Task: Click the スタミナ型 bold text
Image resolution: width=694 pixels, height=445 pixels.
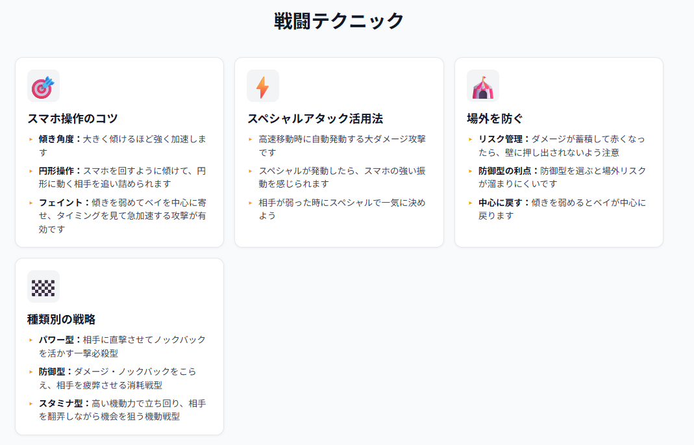Action: (62, 404)
